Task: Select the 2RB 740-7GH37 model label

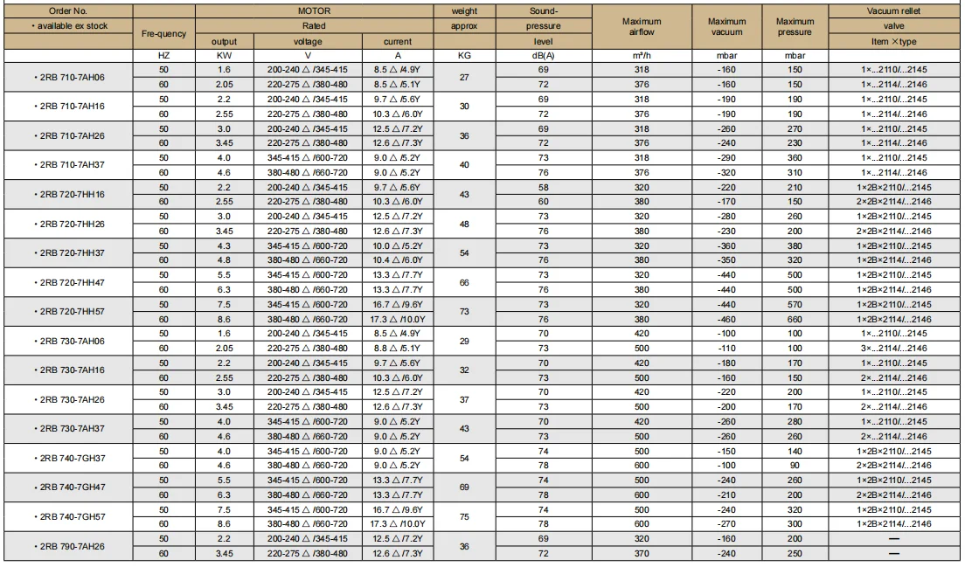Action: click(69, 458)
